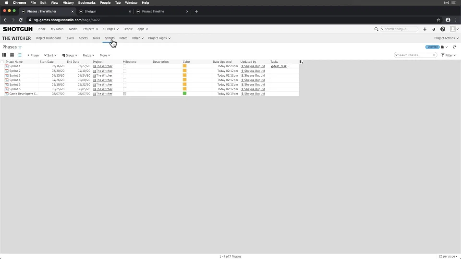461x259 pixels.
Task: Open The Witcher project link for Sprint 3
Action: [104, 75]
